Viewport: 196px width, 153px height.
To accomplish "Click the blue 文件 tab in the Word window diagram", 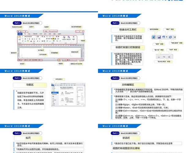I will 20,34.
